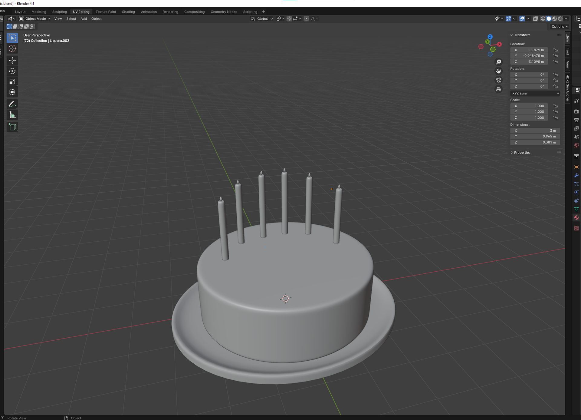Toggle Show Gizmo button
581x420 pixels.
pos(508,19)
